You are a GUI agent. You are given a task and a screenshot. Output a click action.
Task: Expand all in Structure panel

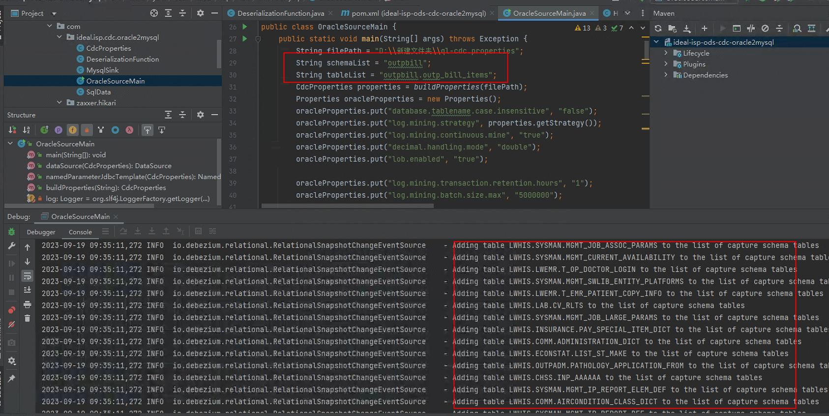[x=168, y=115]
